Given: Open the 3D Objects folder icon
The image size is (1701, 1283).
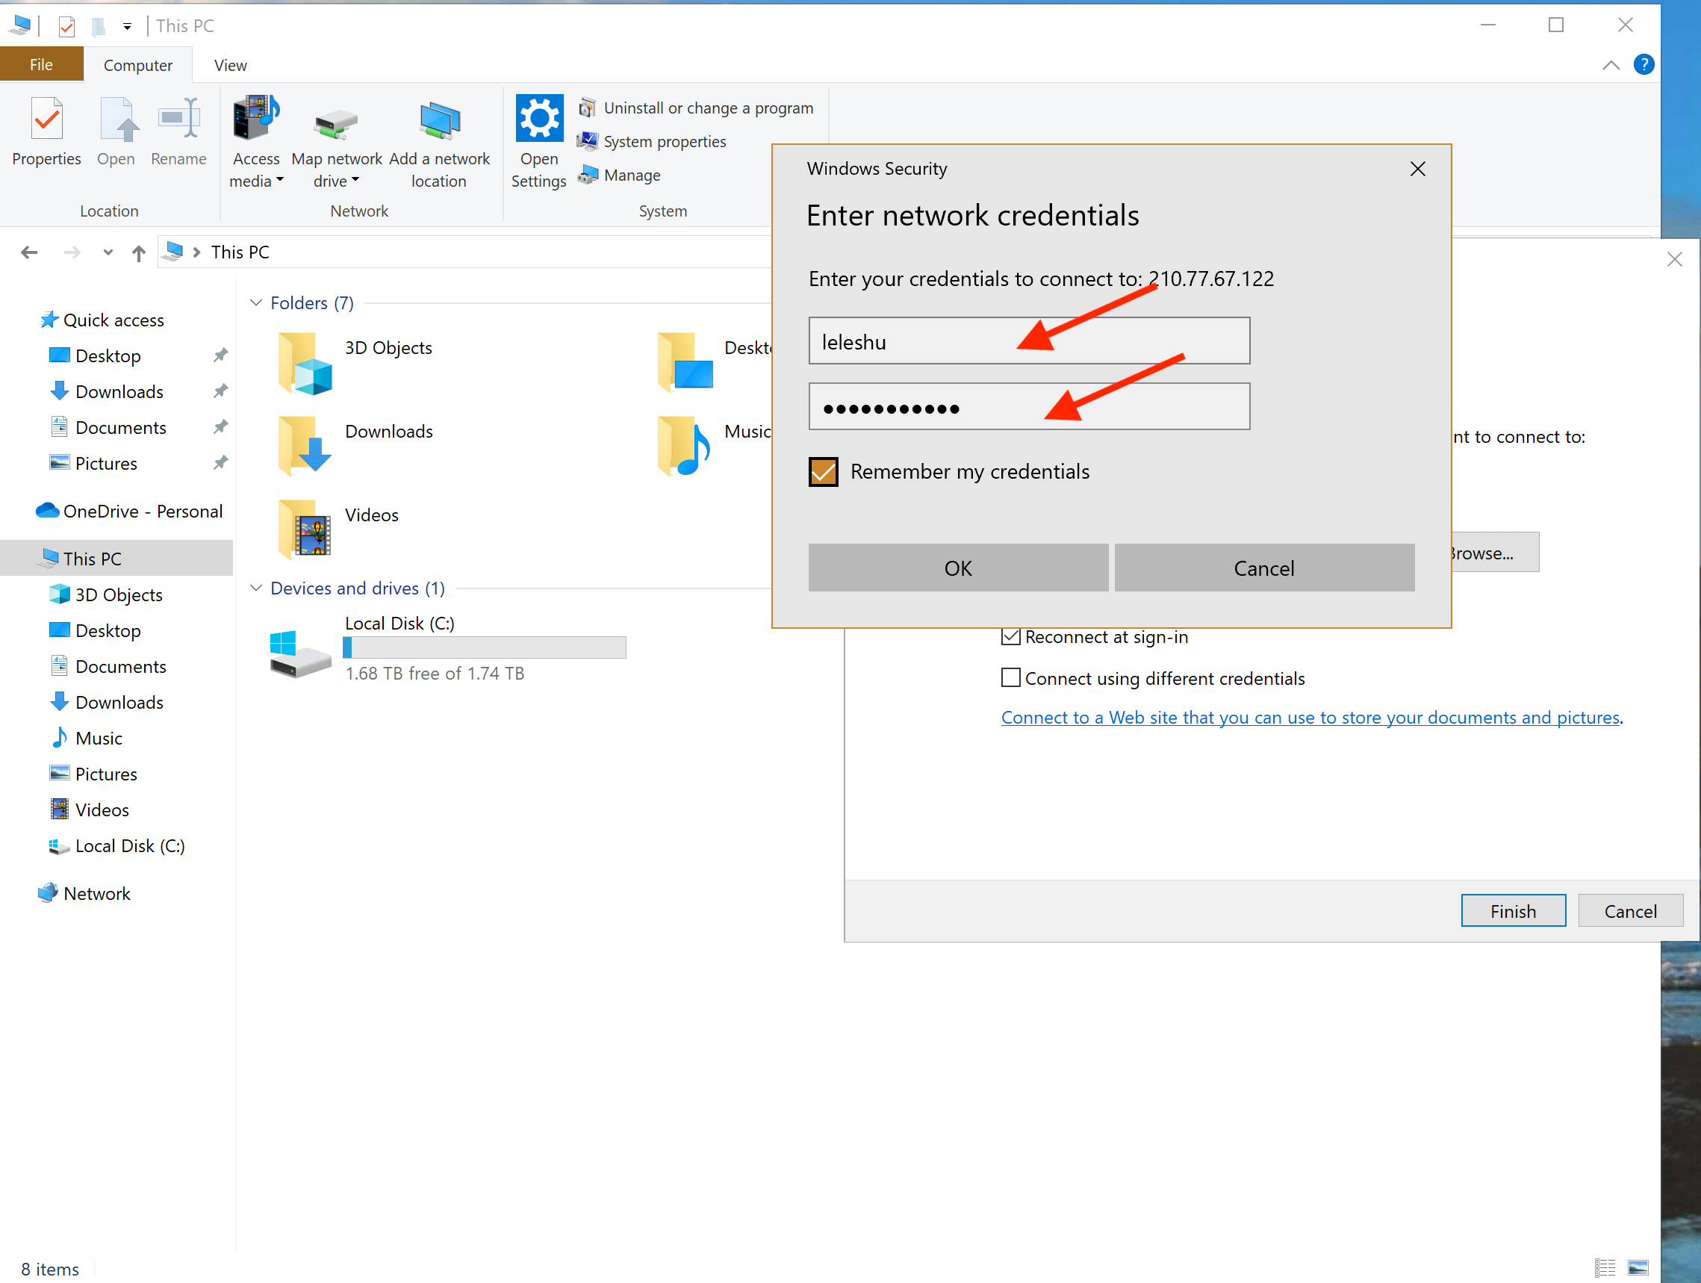Looking at the screenshot, I should (x=305, y=362).
